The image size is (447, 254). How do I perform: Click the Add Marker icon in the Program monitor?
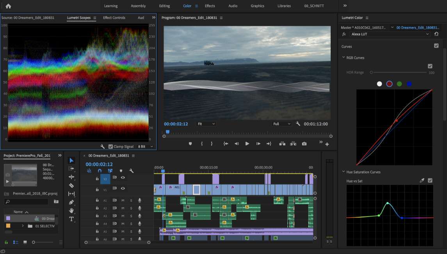tap(190, 144)
